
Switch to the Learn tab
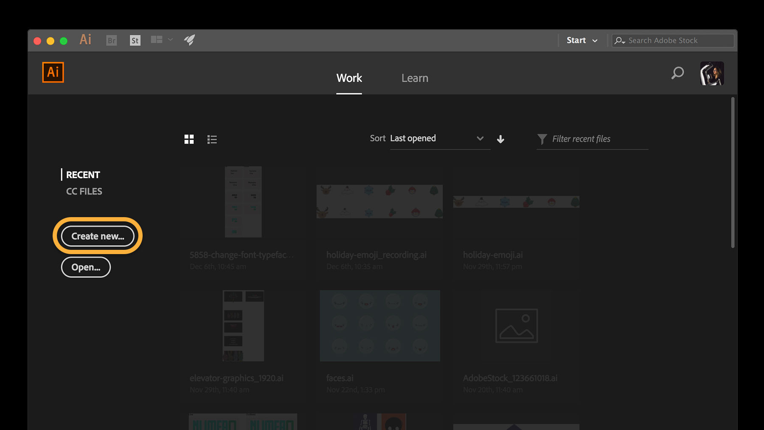[415, 78]
